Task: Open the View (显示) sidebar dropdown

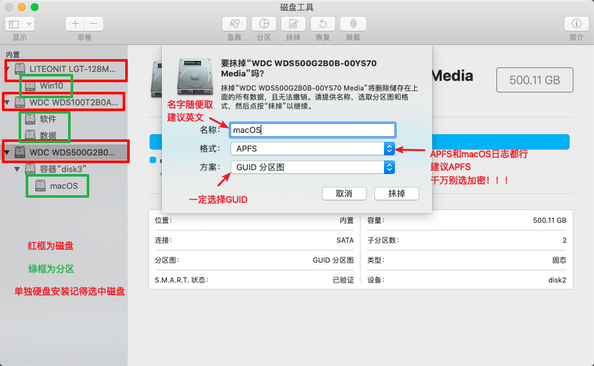Action: pos(19,24)
